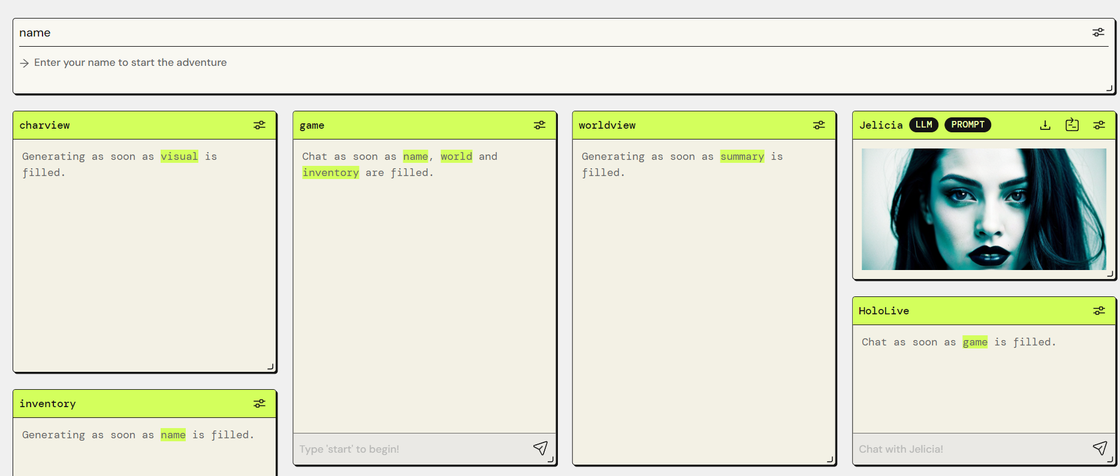The image size is (1120, 476).
Task: Open settings icon of the charview panel
Action: click(259, 125)
